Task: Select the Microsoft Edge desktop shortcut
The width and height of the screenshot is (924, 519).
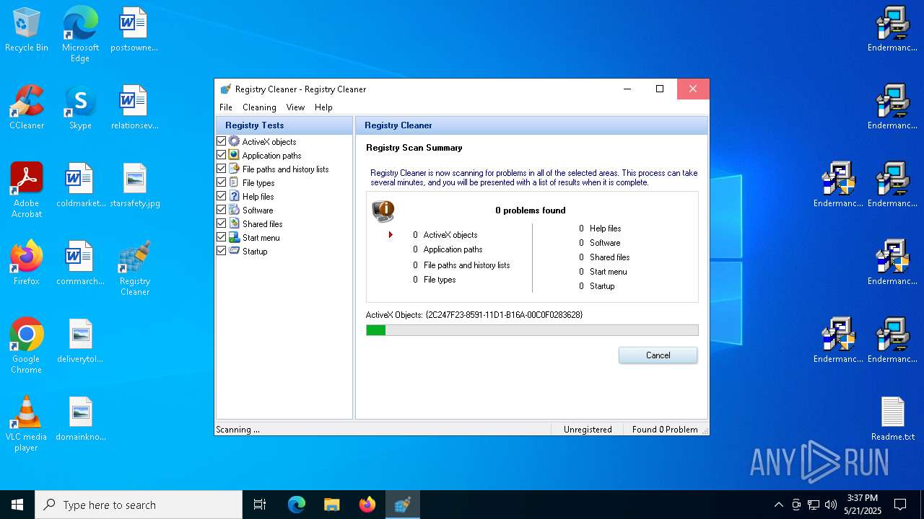Action: pos(80,35)
